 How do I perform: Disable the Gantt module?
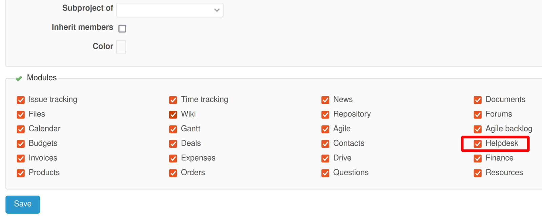click(173, 129)
